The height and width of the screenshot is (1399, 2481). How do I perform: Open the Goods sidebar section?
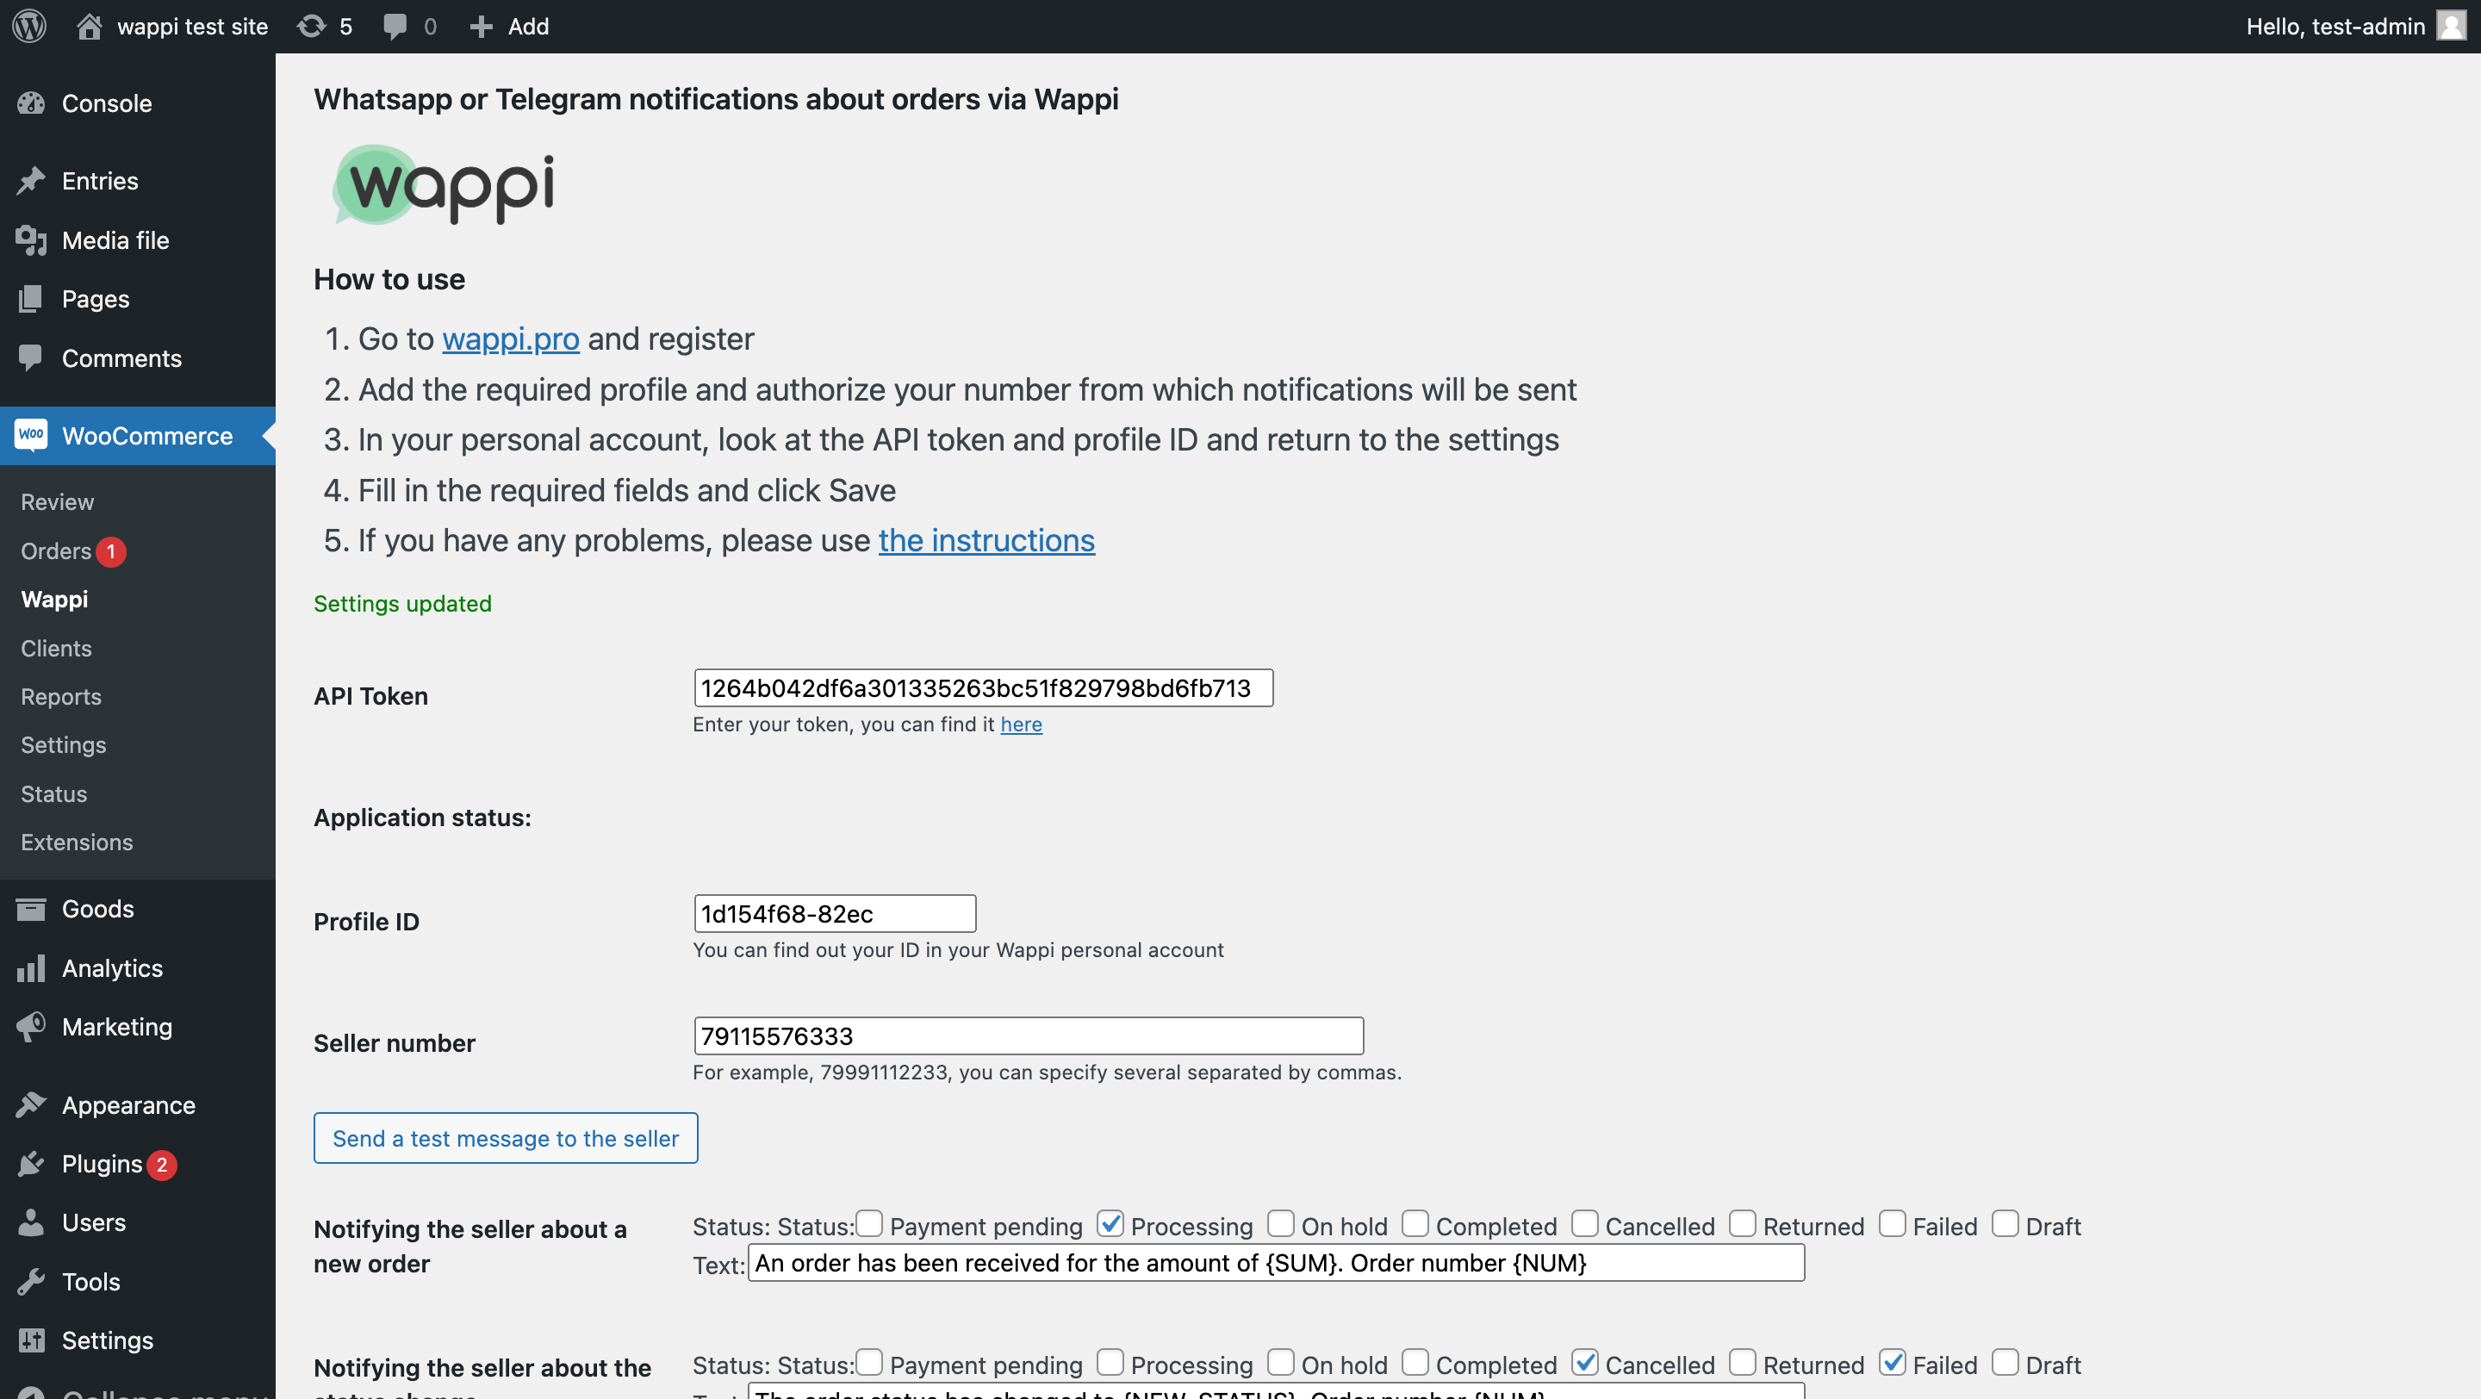[97, 908]
